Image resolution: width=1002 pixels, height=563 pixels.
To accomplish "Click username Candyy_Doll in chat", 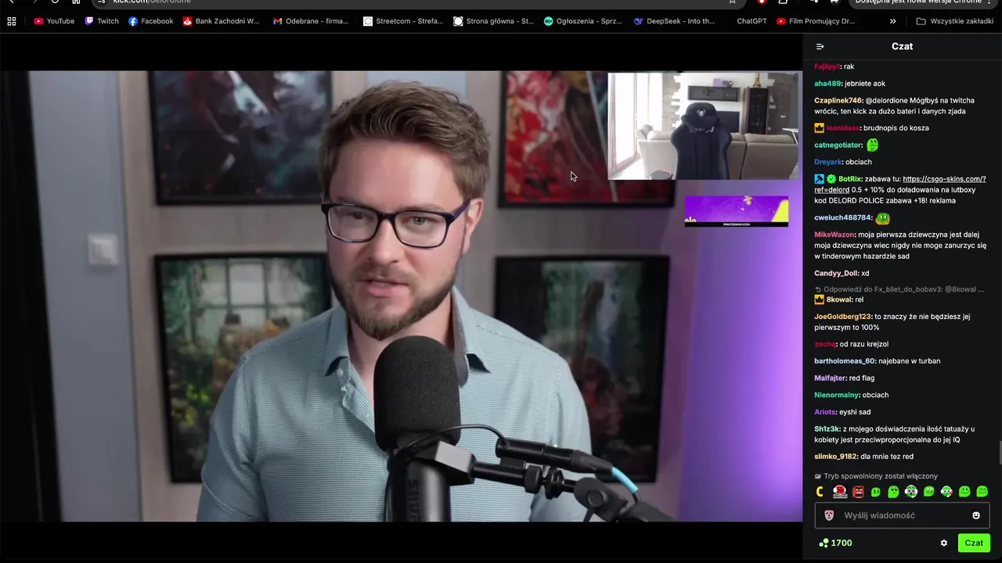I will [x=836, y=274].
